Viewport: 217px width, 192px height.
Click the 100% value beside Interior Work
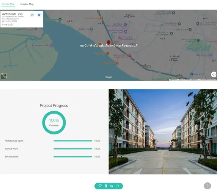[x=97, y=149]
